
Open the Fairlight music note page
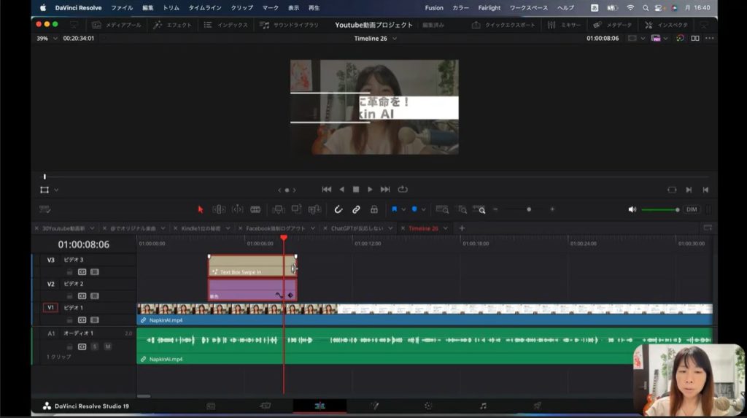pyautogui.click(x=483, y=406)
